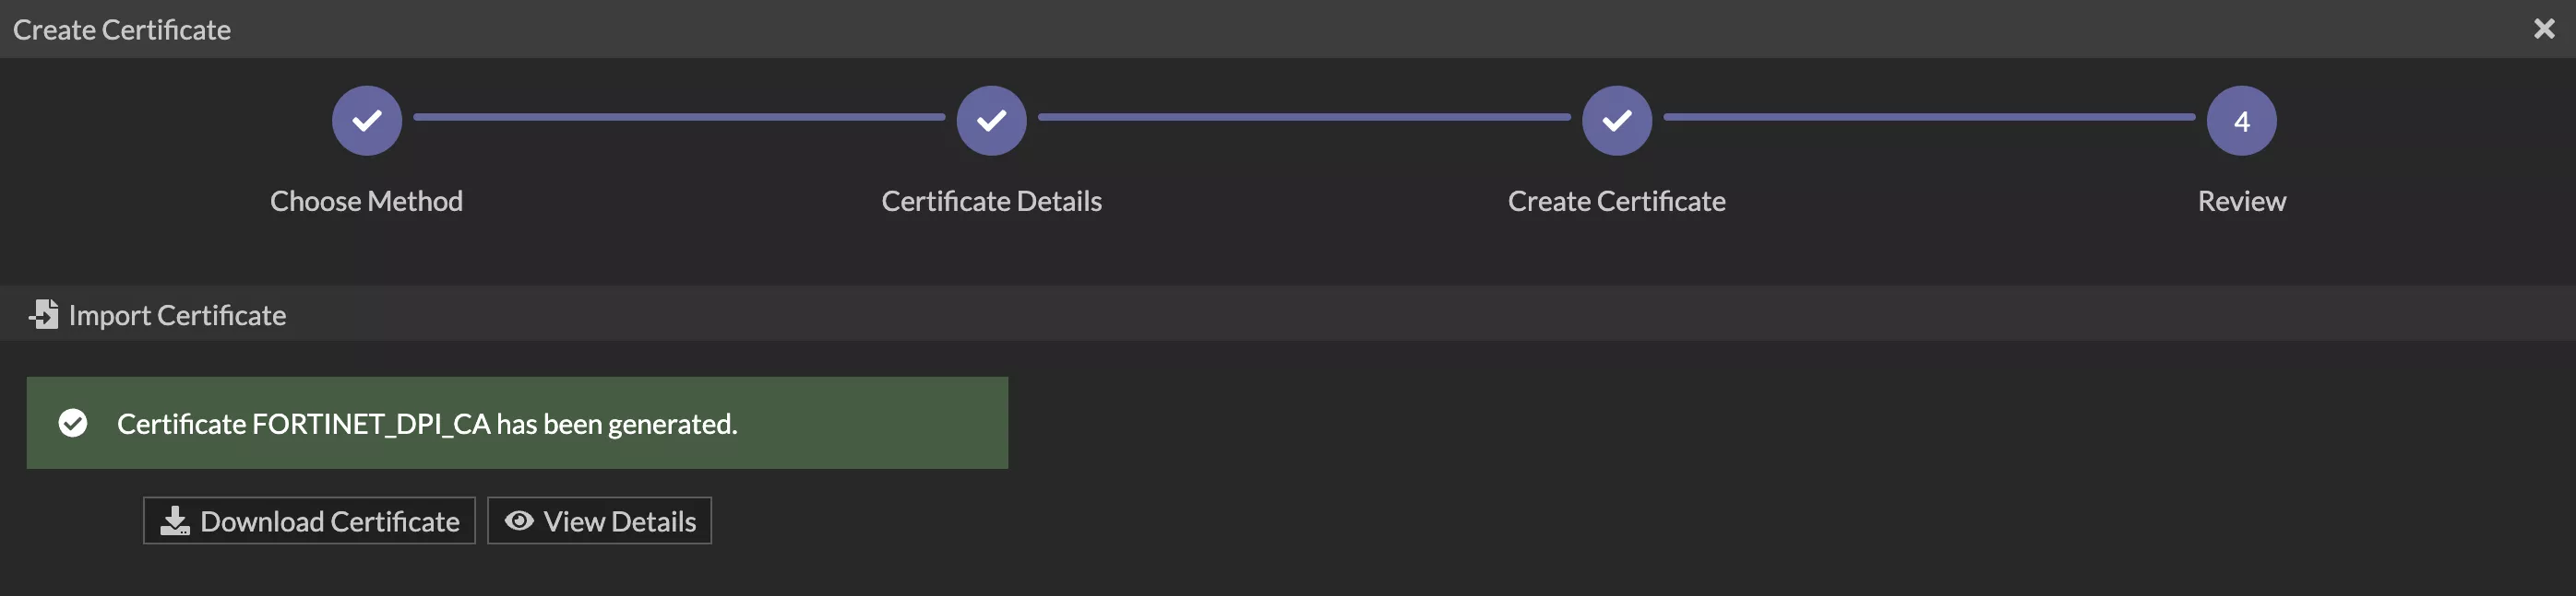
Task: Click progress line between Create Certificate and Review
Action: [1929, 118]
